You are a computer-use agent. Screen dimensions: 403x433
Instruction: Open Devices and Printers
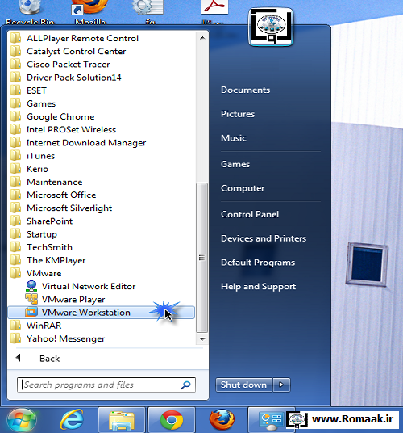[264, 238]
